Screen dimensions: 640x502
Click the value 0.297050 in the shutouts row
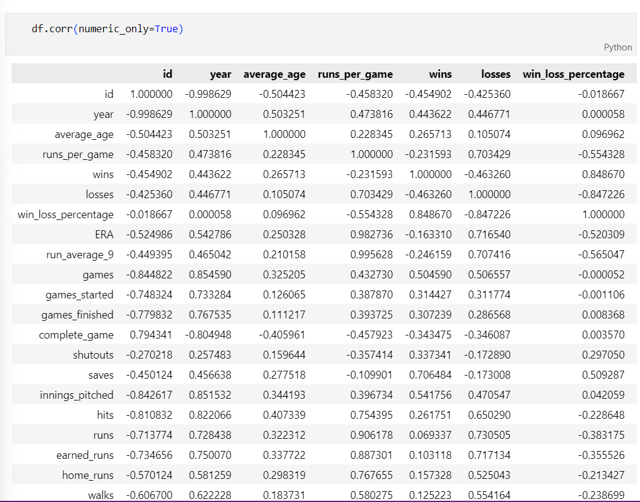click(x=603, y=355)
